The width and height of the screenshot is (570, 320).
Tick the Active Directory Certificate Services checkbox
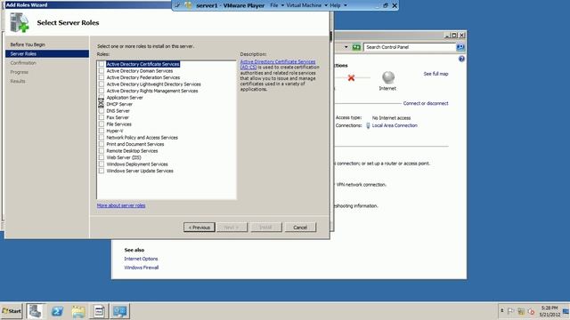tap(102, 64)
